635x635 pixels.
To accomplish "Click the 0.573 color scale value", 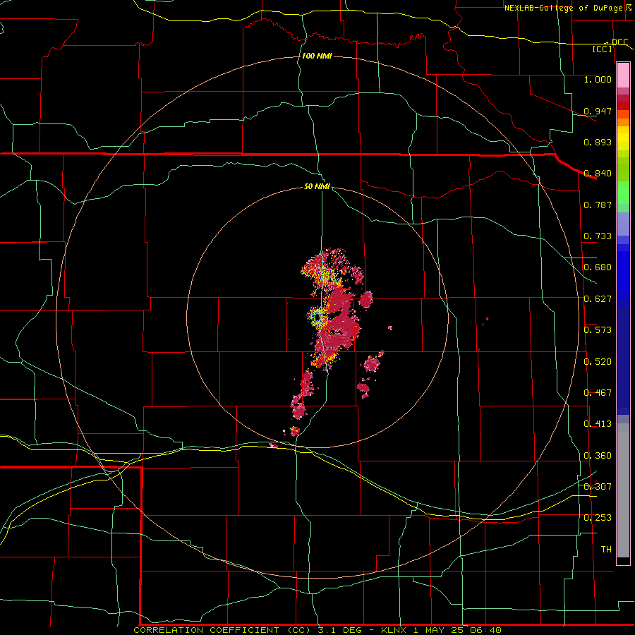I will (598, 330).
